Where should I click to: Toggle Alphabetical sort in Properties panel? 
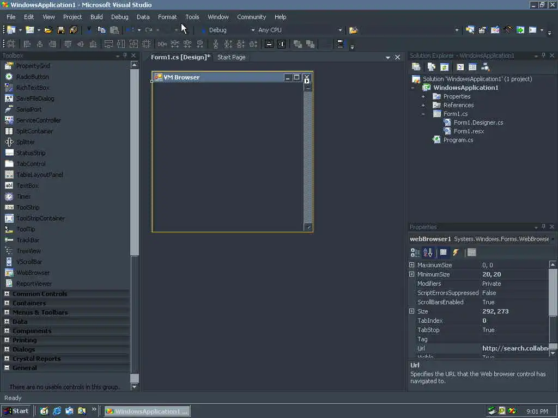428,253
